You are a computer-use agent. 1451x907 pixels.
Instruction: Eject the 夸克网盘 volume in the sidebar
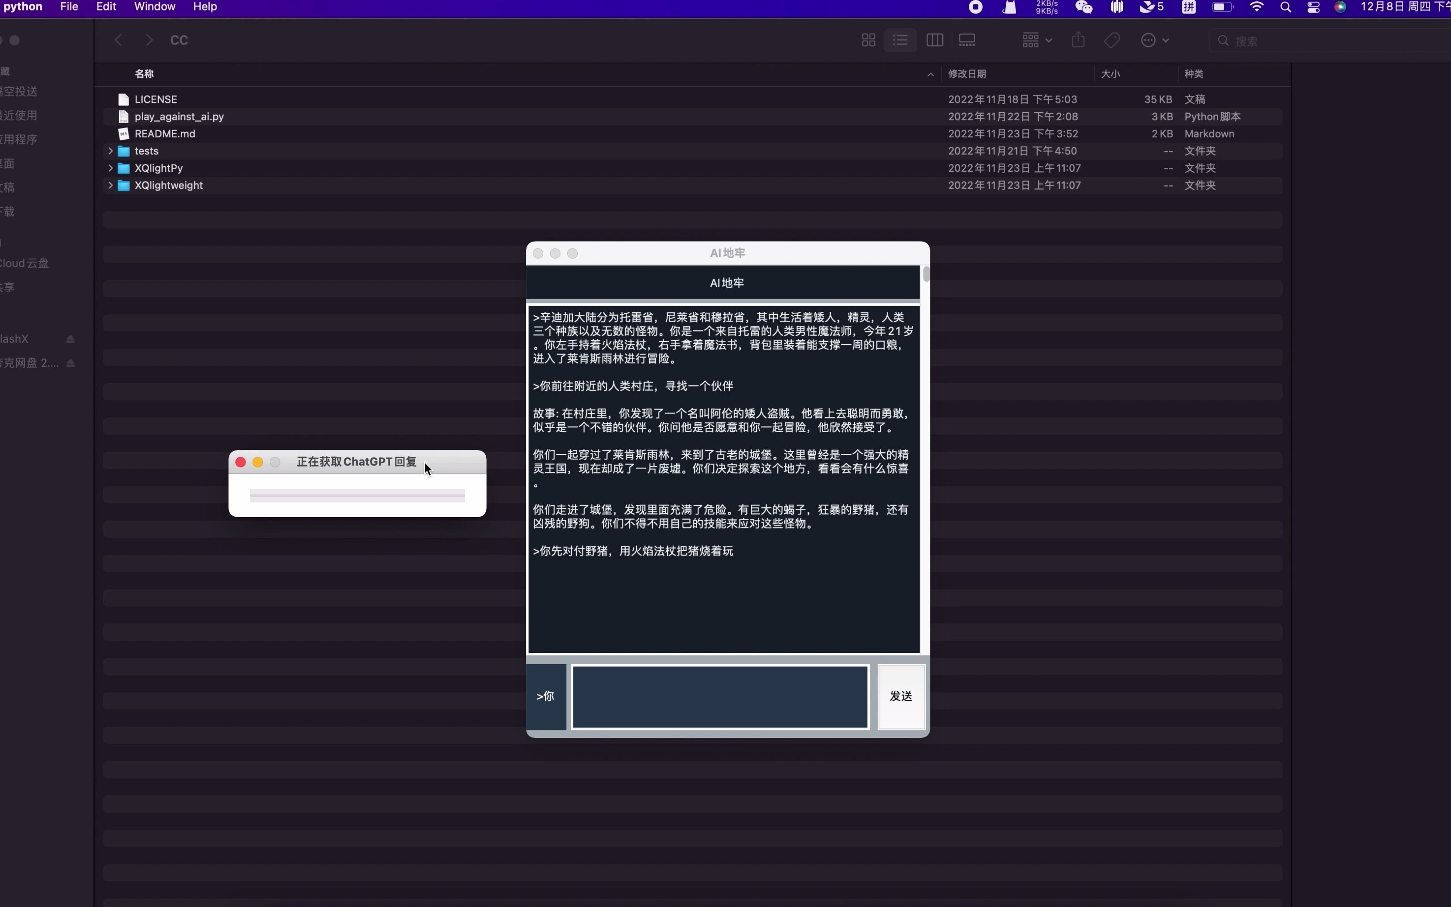[71, 363]
